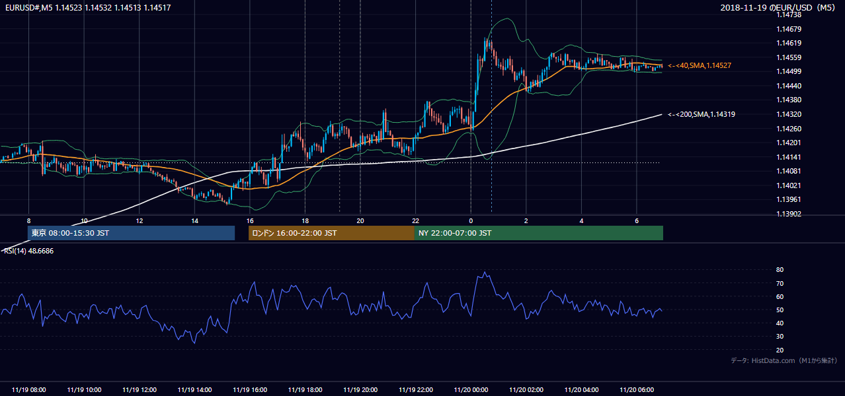Click the 200 SMA label 1.14319
Screen dimensions: 845x396
(702, 114)
